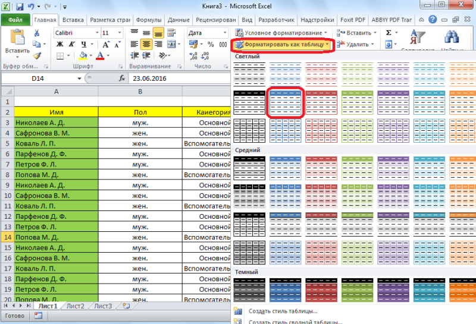476x324 pixels.
Task: Click the Save icon in quick access toolbar
Action: pos(20,6)
